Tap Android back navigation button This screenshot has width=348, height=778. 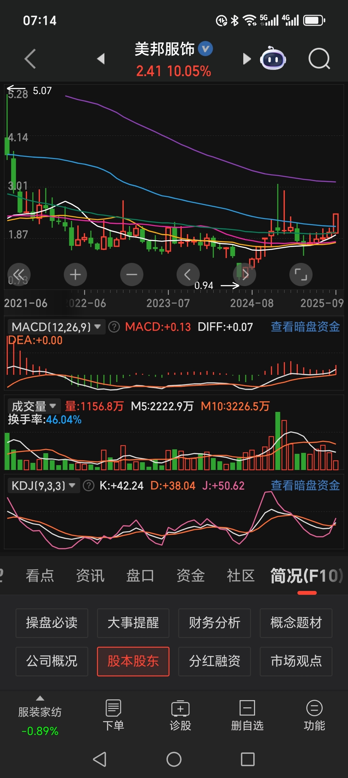(100, 759)
